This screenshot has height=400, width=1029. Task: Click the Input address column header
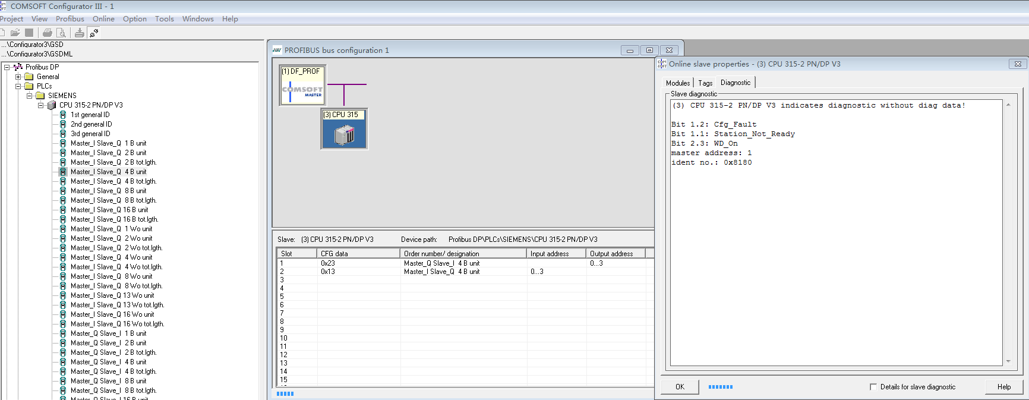557,254
